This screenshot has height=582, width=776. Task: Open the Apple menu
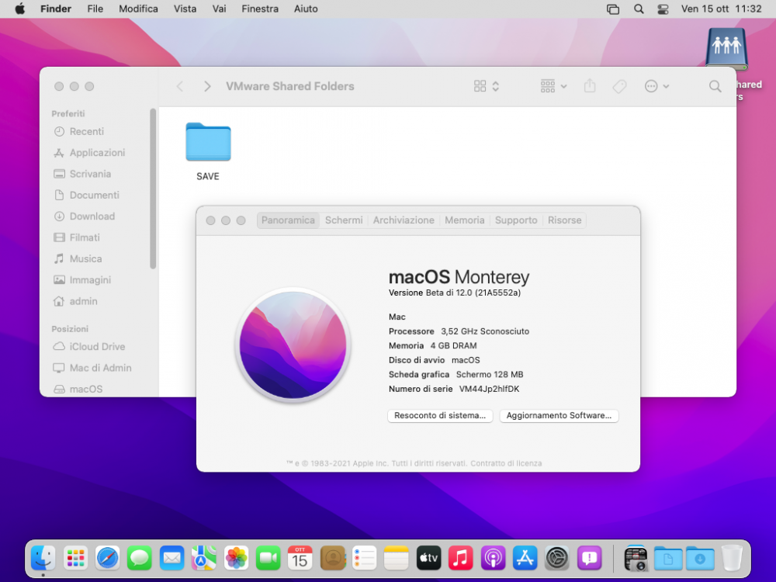[20, 9]
